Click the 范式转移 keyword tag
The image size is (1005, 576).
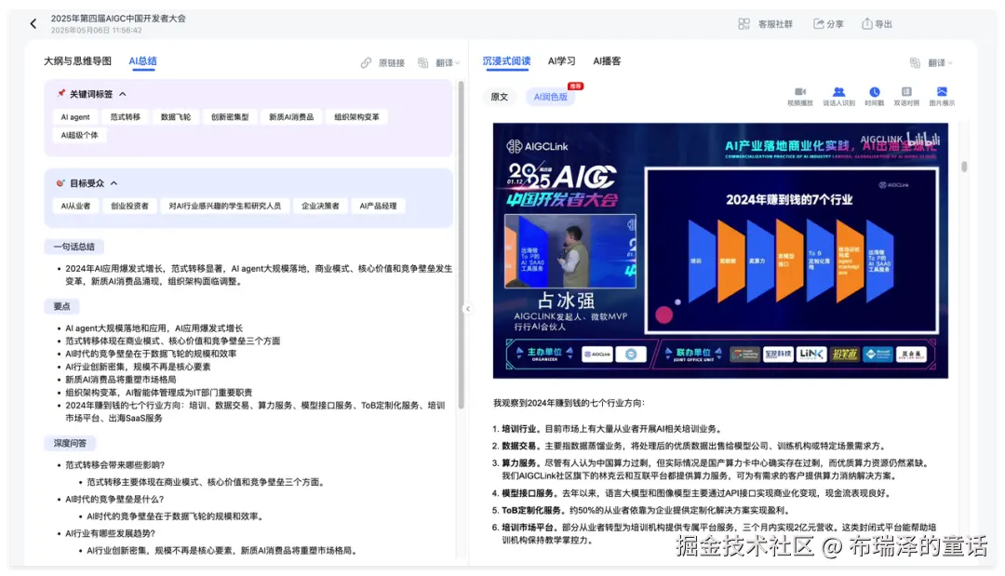click(125, 117)
